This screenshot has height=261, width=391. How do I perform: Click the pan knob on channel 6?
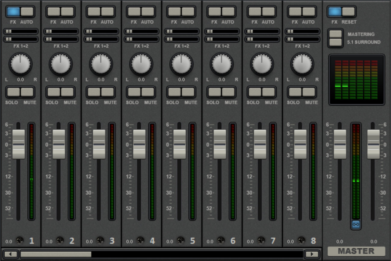click(222, 64)
